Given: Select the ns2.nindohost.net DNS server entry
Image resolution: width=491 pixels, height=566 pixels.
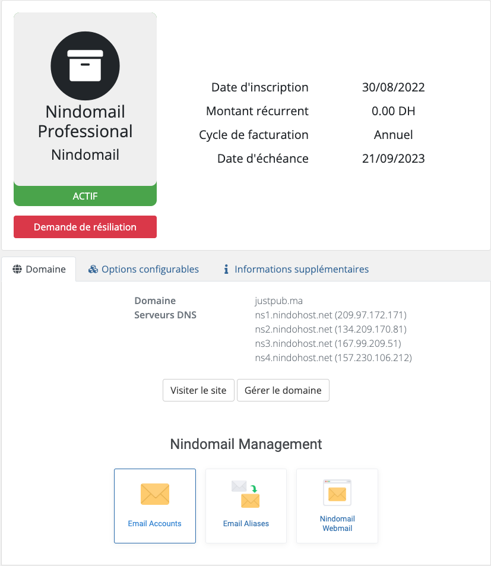Looking at the screenshot, I should (331, 329).
